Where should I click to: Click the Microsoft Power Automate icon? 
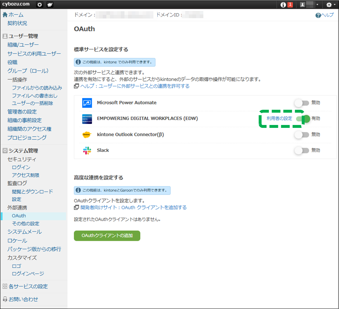(x=87, y=103)
